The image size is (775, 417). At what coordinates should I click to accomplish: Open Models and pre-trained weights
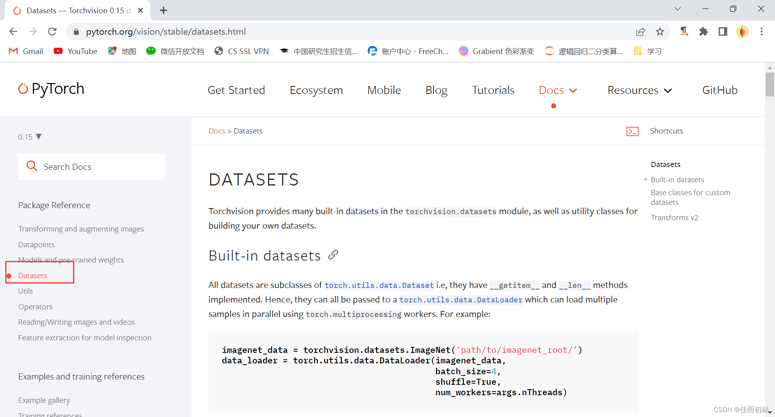71,260
